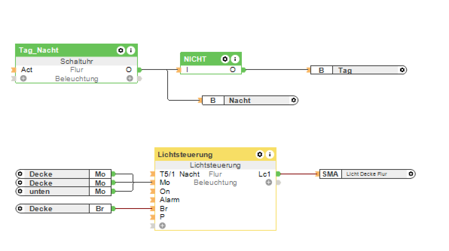Click input pin of the SMA output
This screenshot has width=449, height=251.
[x=318, y=174]
